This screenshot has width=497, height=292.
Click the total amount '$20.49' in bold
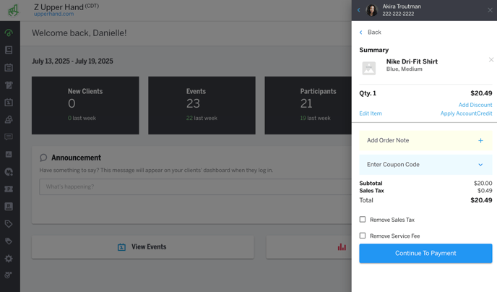[481, 200]
